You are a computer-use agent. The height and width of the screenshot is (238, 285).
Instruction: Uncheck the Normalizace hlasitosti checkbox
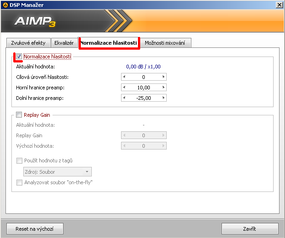point(19,57)
